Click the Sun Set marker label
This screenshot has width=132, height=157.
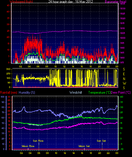point(101,141)
